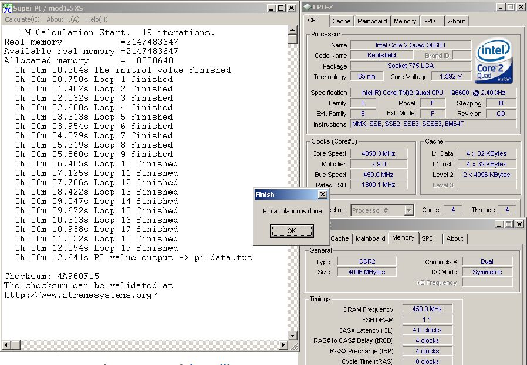Click the Name field 'Intel Core 2 Quad Q6600'

pyautogui.click(x=410, y=45)
